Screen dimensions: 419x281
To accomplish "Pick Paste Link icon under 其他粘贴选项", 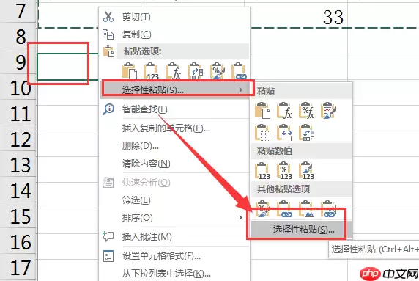I will 284,209.
